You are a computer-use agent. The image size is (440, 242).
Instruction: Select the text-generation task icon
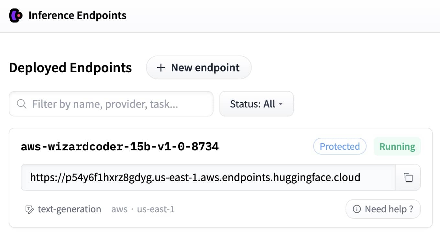tap(29, 209)
